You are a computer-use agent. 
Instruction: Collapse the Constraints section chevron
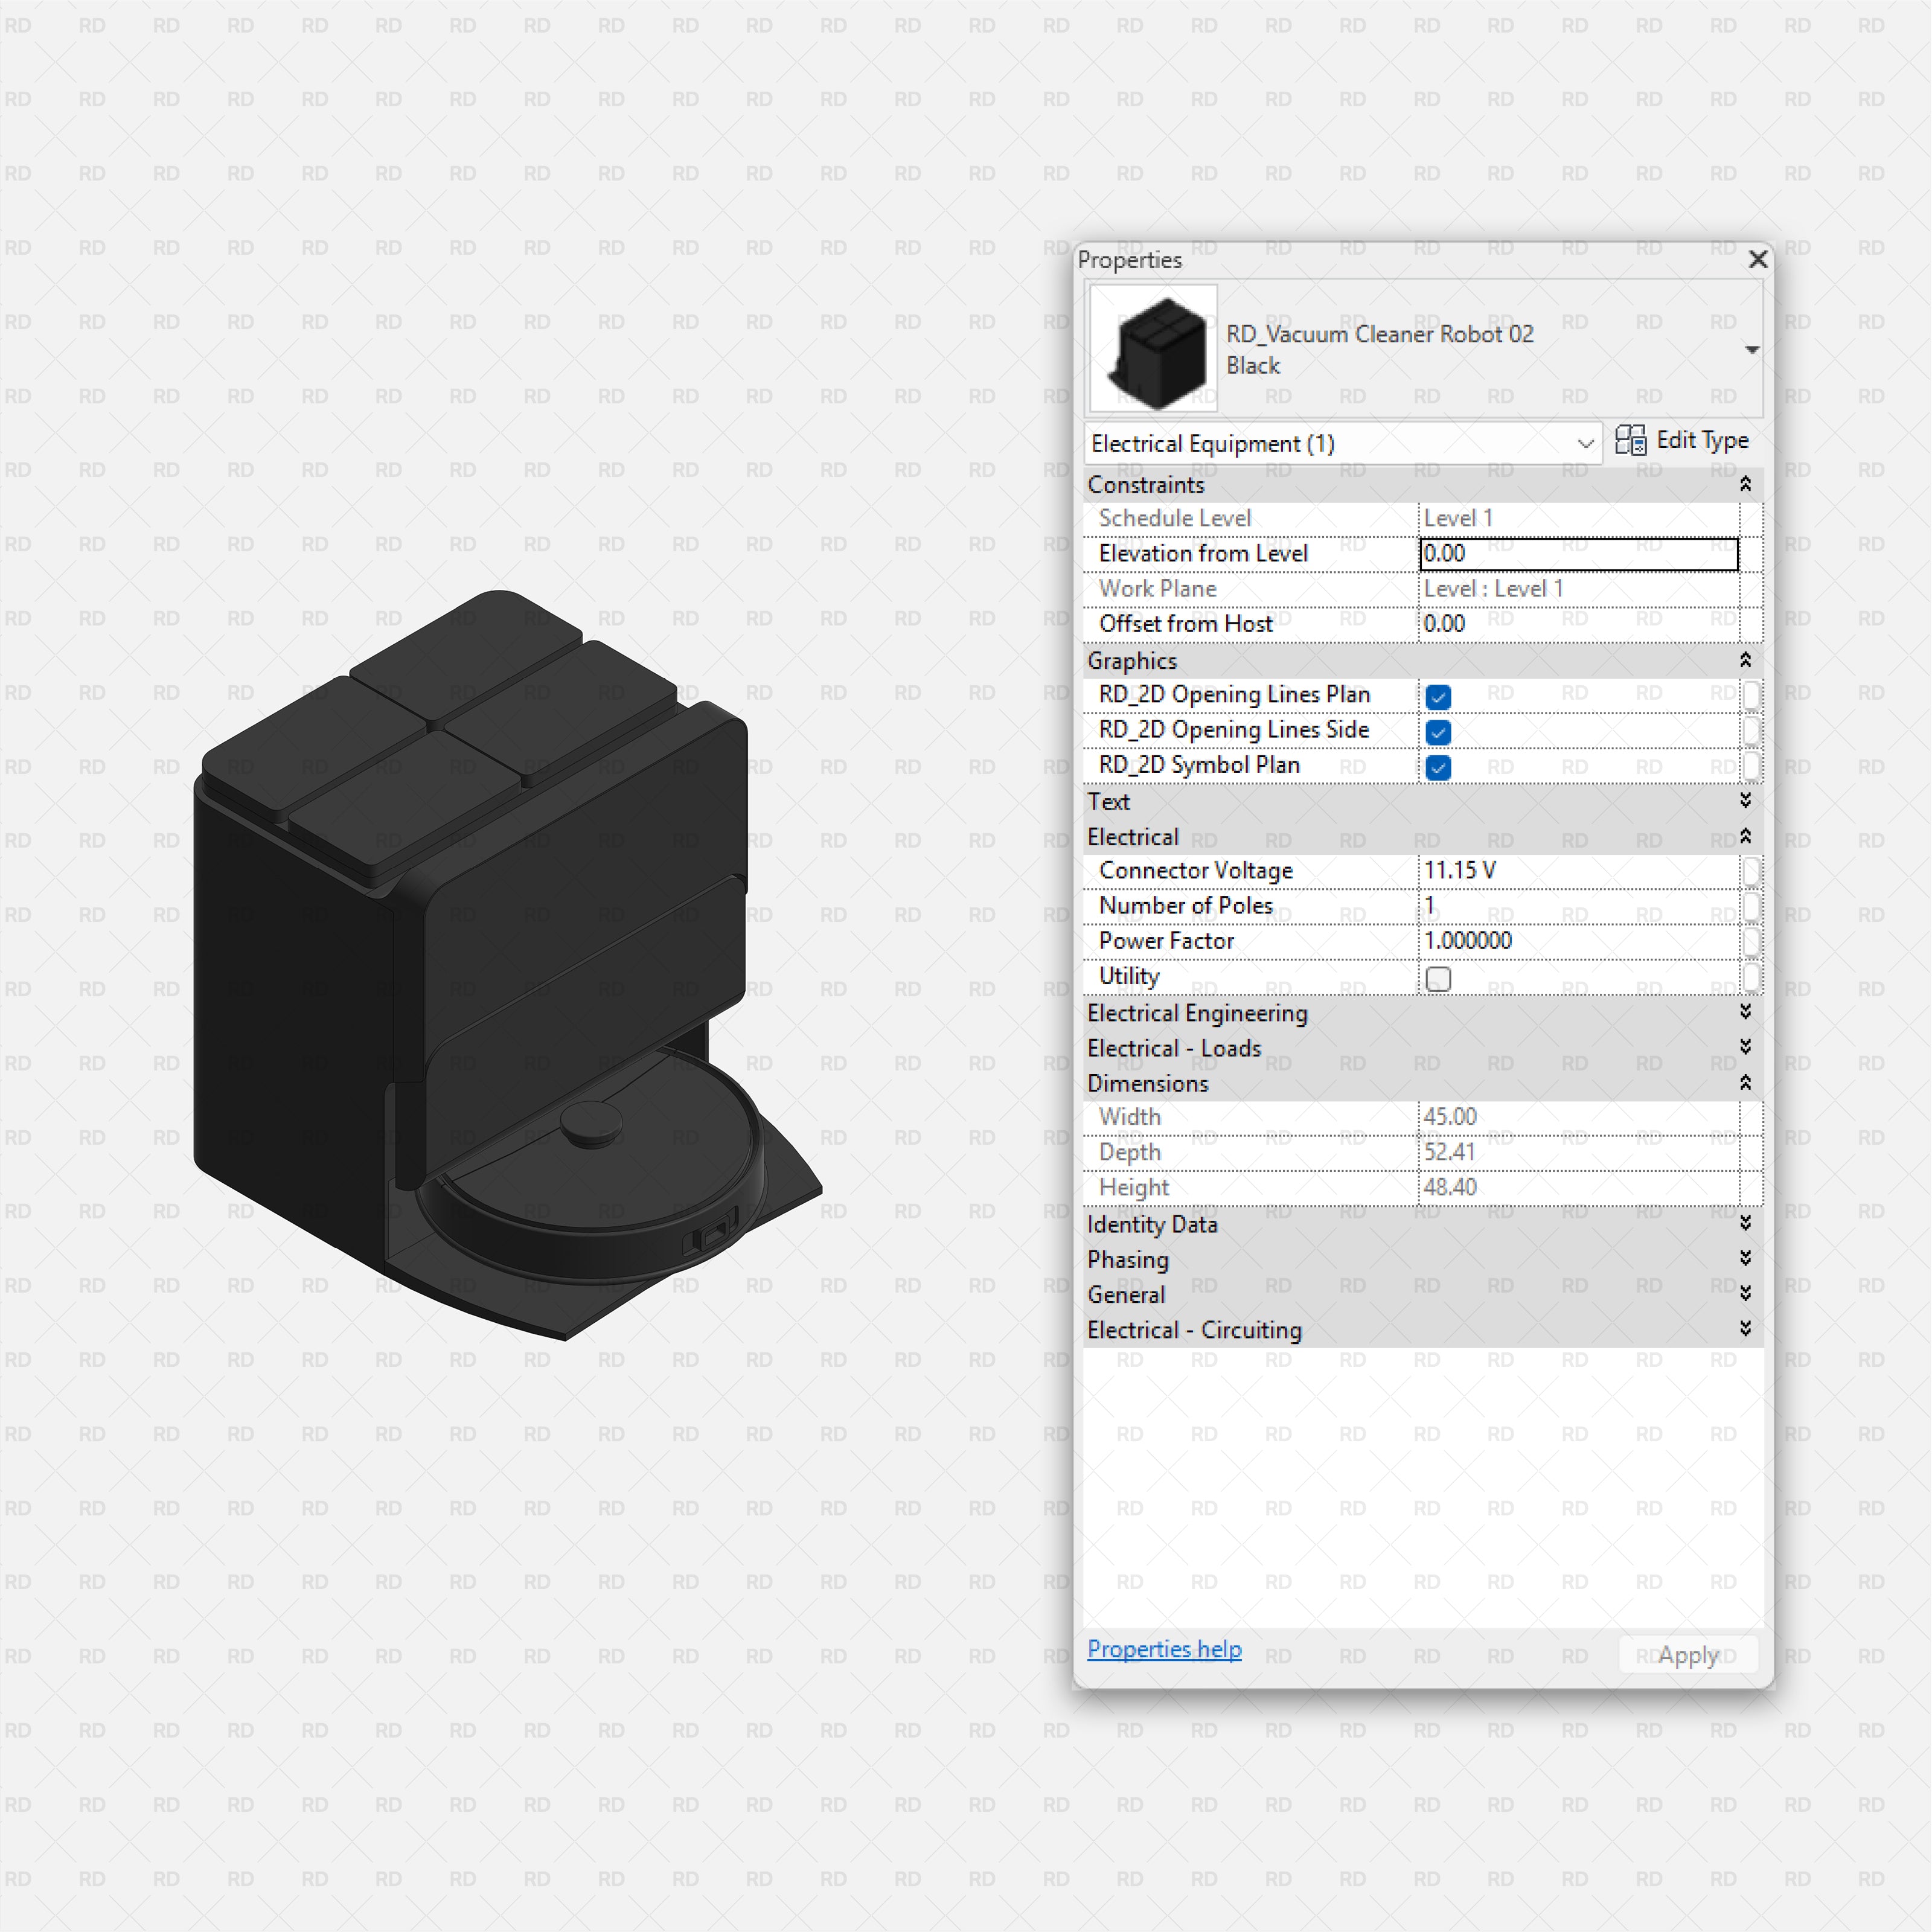pos(1745,485)
